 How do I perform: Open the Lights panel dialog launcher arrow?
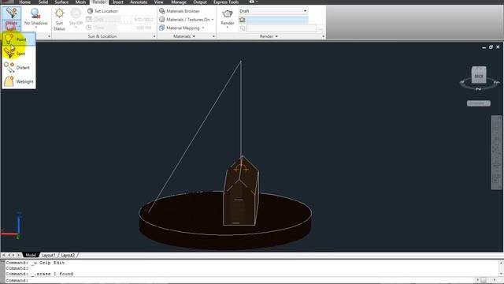(x=49, y=36)
